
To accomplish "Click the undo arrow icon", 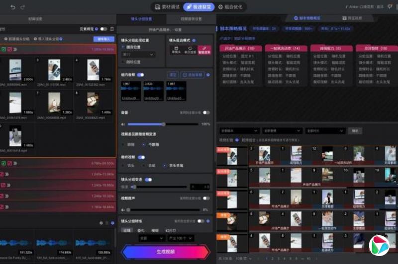I will click(12, 7).
